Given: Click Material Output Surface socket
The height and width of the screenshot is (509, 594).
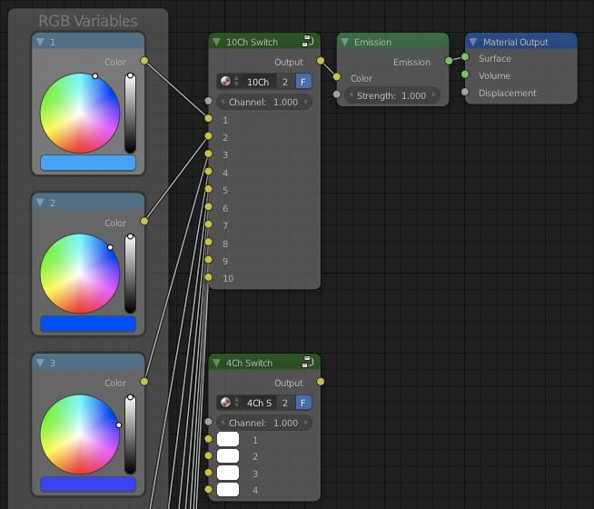Looking at the screenshot, I should pos(465,57).
